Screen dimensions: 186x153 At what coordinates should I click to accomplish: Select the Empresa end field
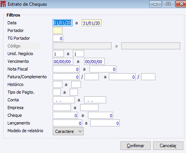click(89, 108)
